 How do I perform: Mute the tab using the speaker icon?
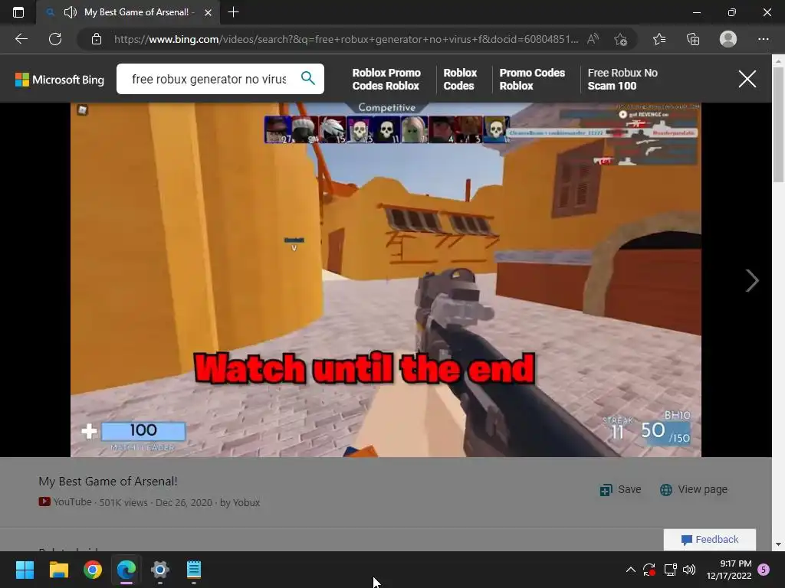click(x=71, y=12)
